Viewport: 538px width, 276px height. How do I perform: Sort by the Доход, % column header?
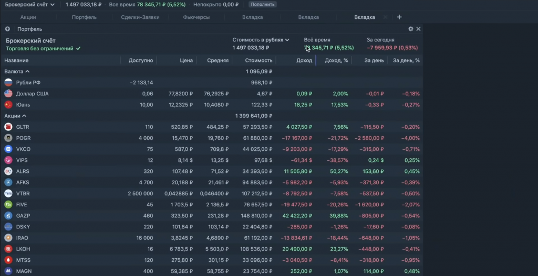[336, 61]
